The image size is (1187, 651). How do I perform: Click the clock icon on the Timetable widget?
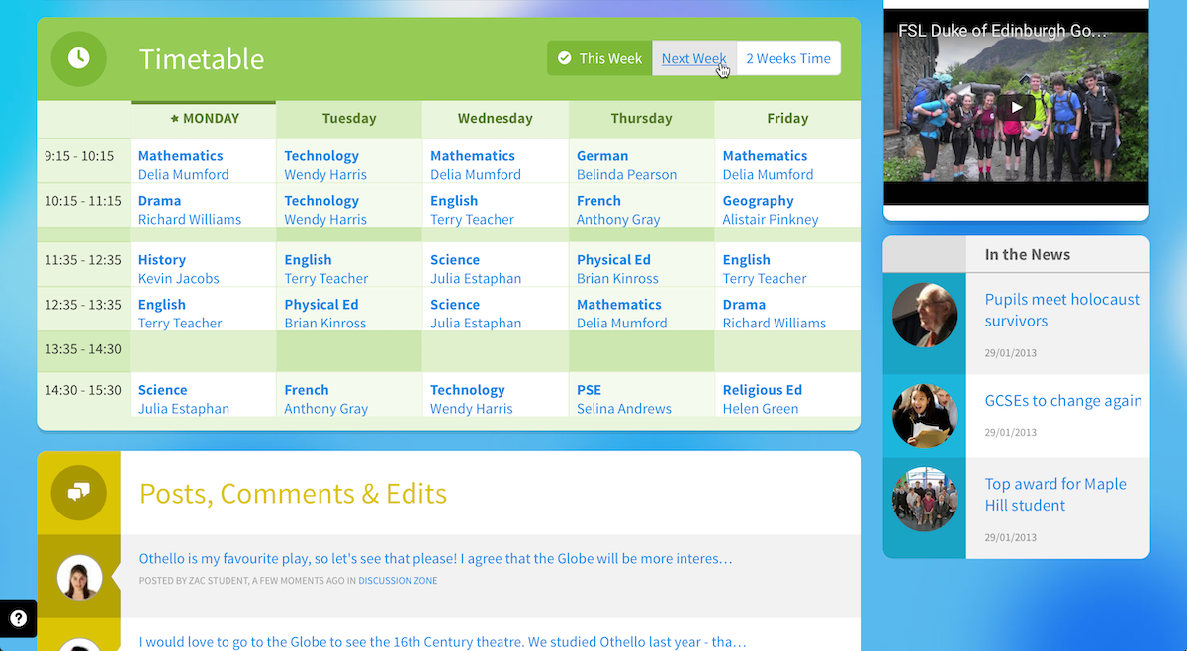(78, 58)
